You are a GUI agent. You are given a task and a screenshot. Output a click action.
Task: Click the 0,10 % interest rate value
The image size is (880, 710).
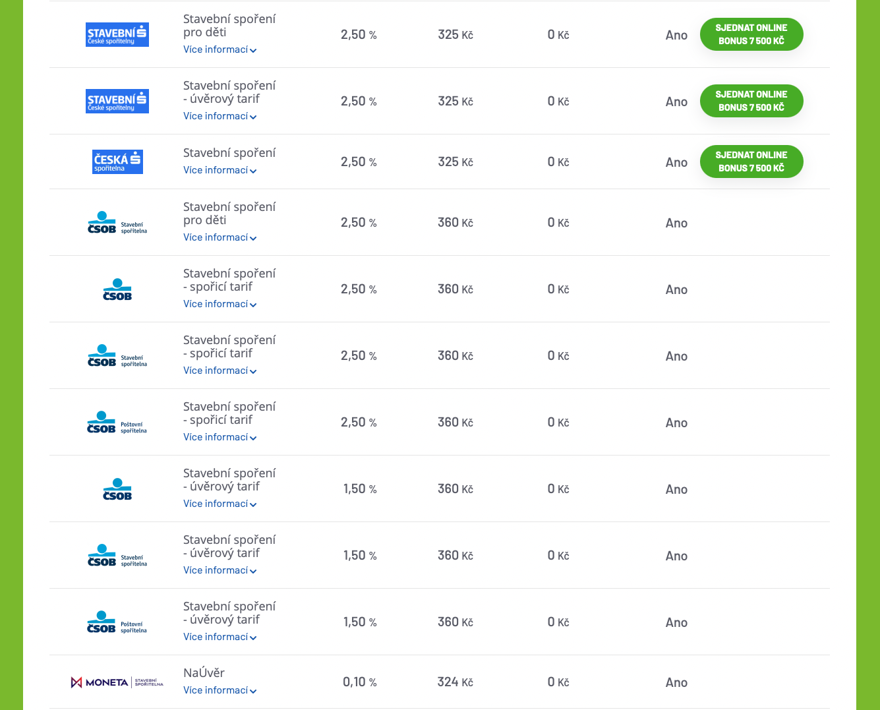pyautogui.click(x=359, y=682)
